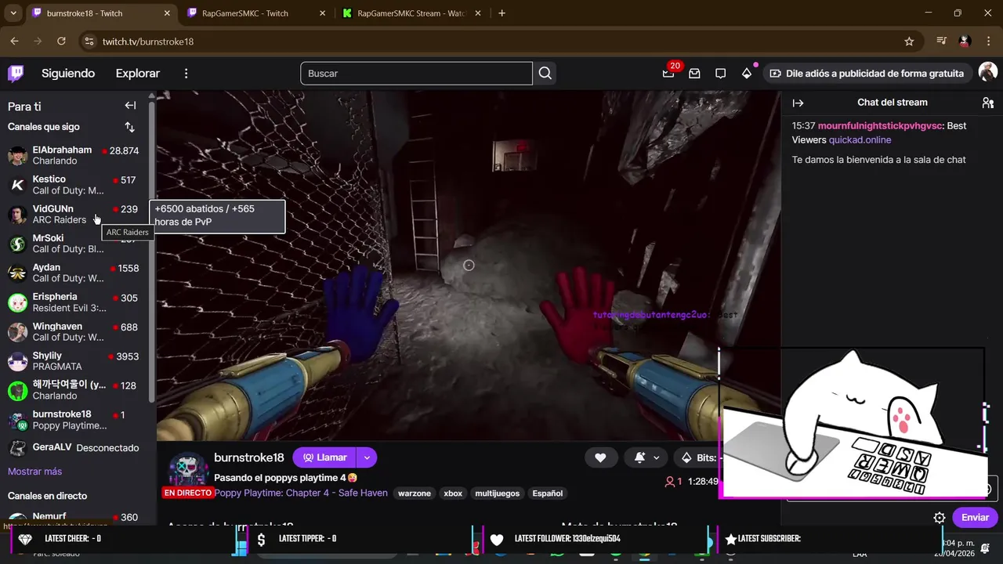
Task: Open quickad.online link in chat
Action: [x=860, y=140]
